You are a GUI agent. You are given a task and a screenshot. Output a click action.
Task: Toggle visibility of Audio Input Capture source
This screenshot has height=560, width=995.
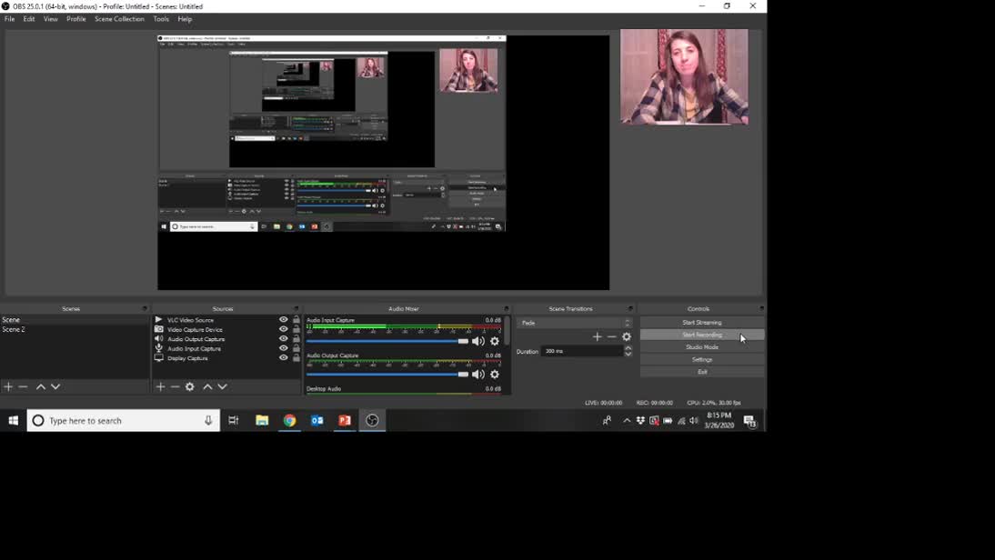[x=284, y=348]
